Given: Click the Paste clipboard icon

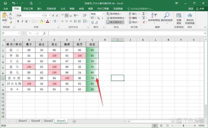Looking at the screenshot, I should [5, 16].
